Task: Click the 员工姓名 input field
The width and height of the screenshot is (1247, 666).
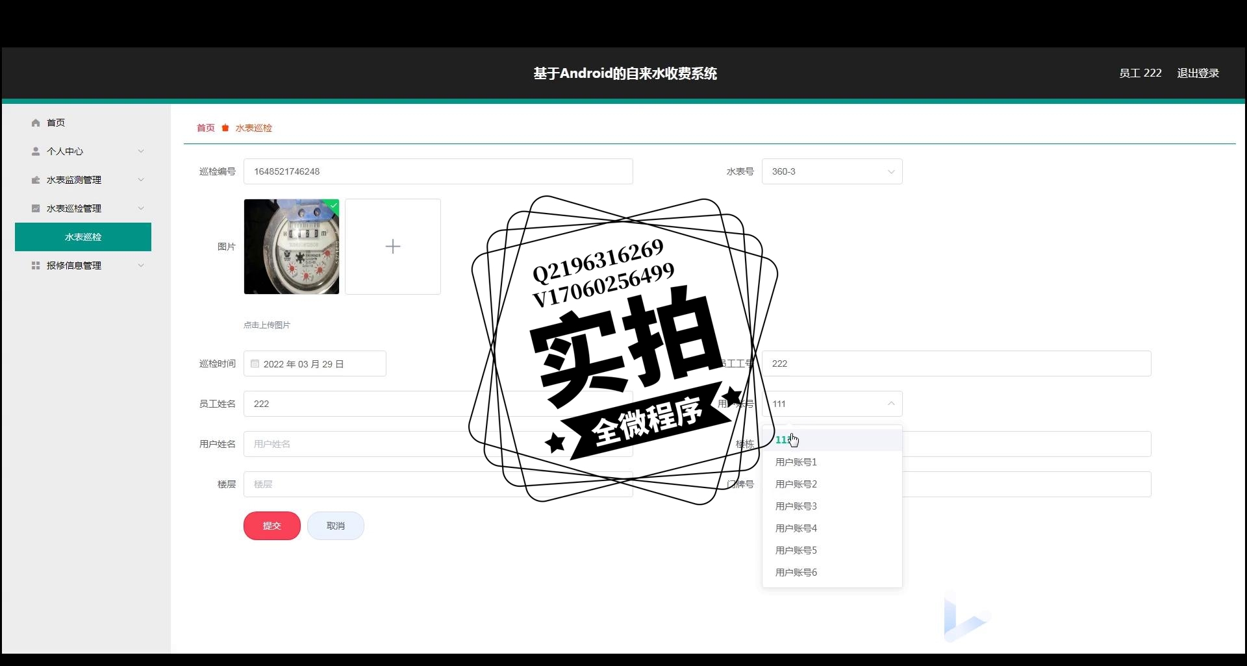Action: 438,404
